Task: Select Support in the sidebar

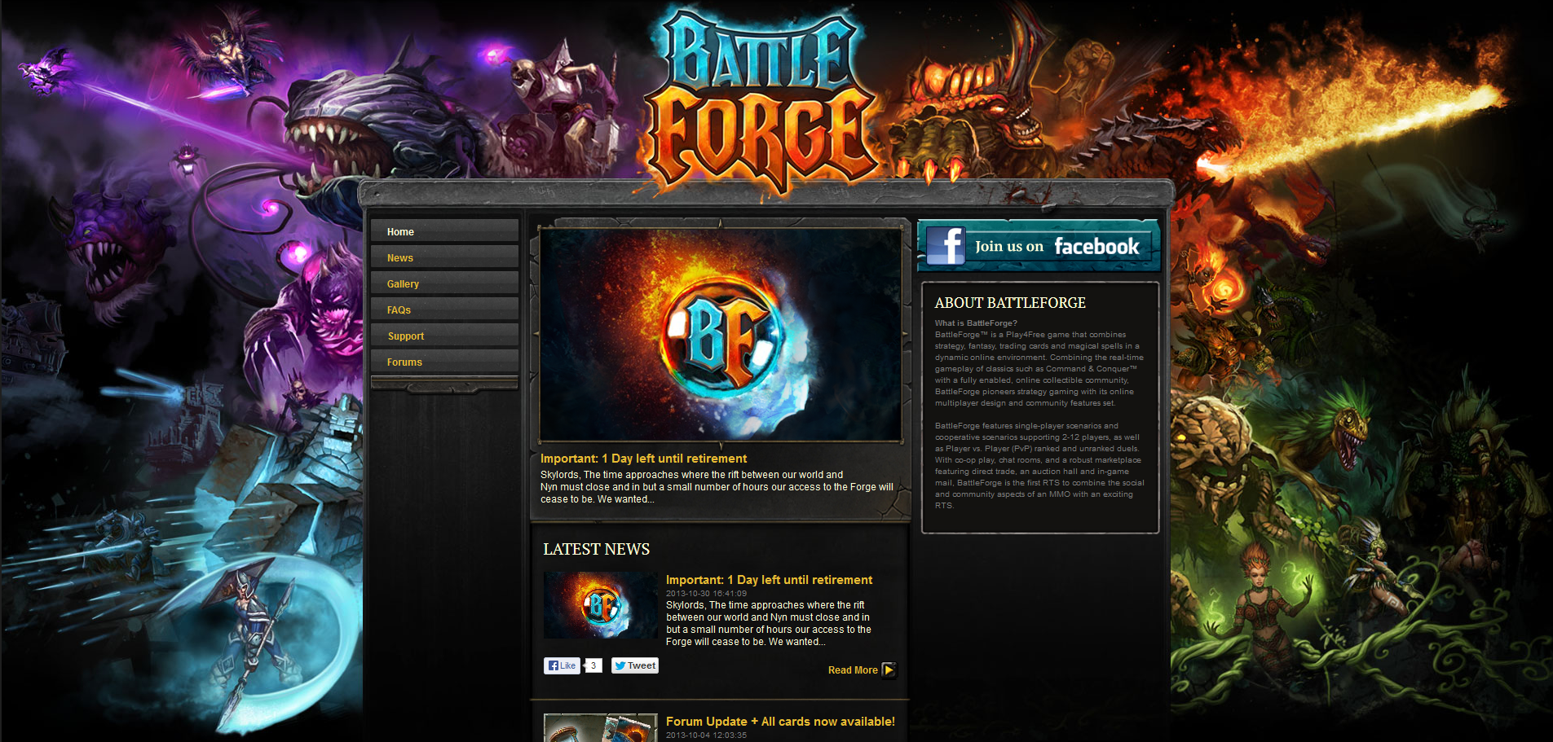Action: point(444,336)
